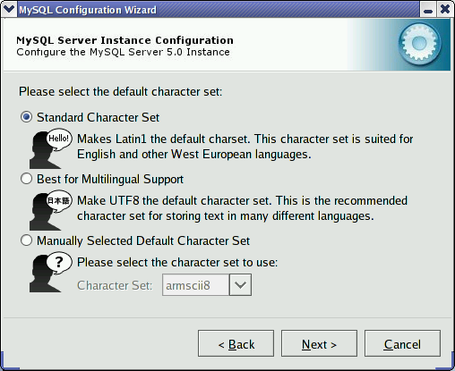Proceed with the Next button
The width and height of the screenshot is (455, 371).
click(319, 343)
